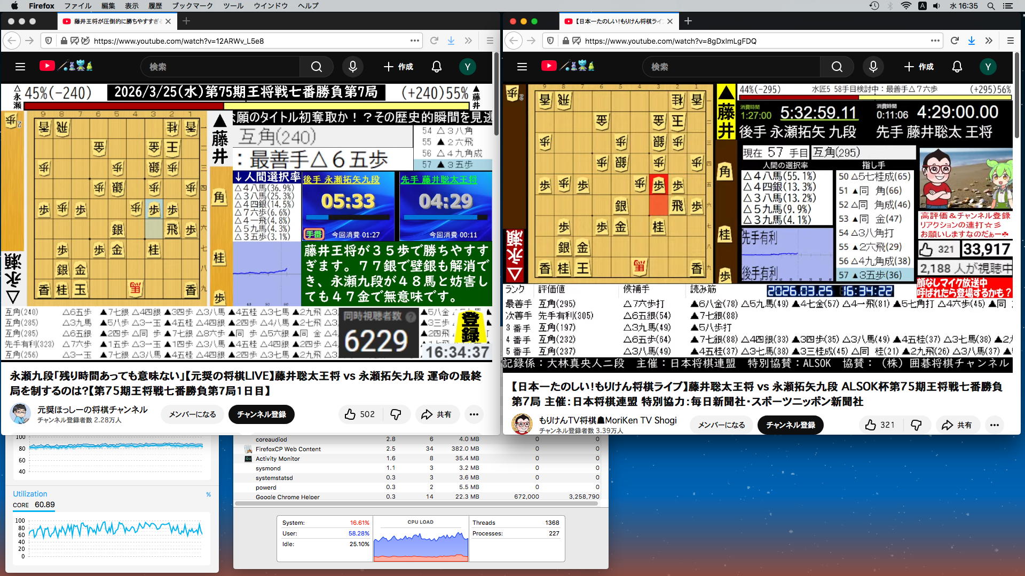Click macOS volume control in menu bar

coord(936,6)
